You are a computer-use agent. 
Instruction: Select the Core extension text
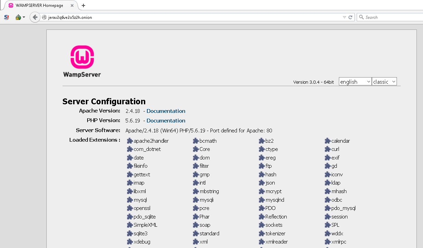[x=205, y=149]
